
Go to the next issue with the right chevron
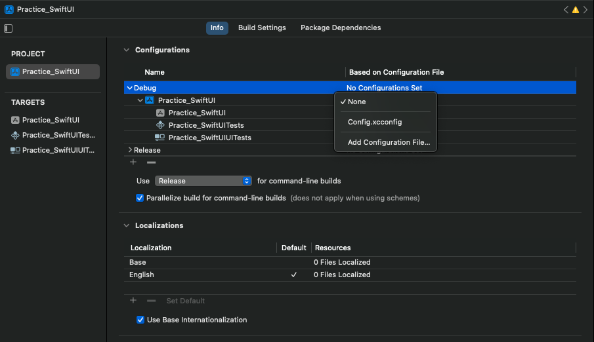[585, 10]
